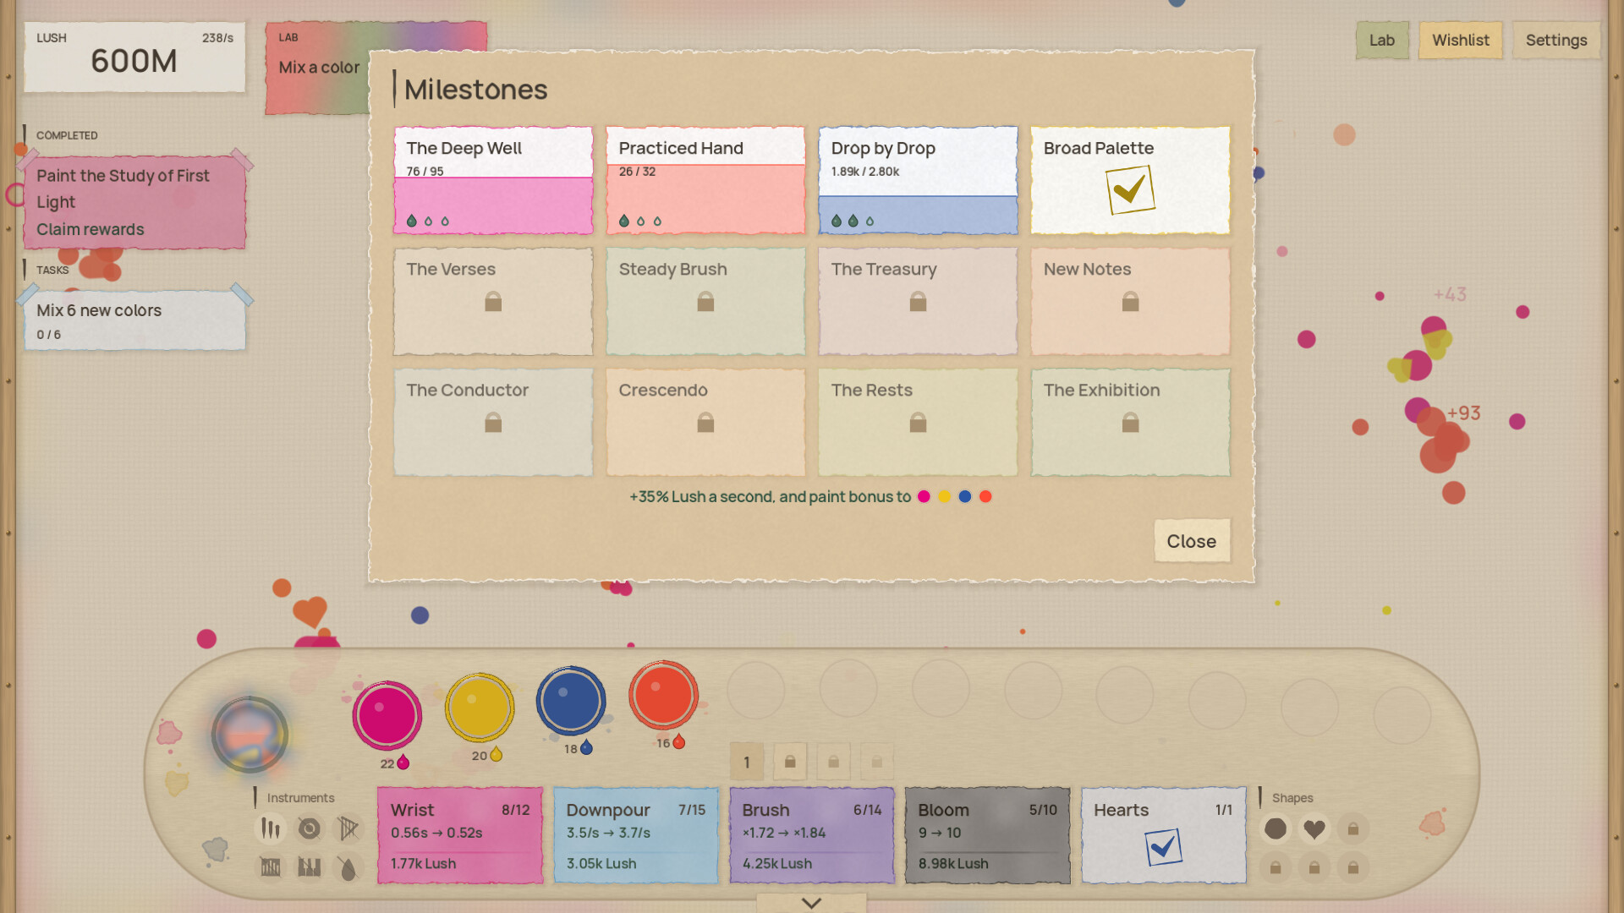Image resolution: width=1624 pixels, height=913 pixels.
Task: Open the Practiced Hand milestone card
Action: [x=705, y=180]
